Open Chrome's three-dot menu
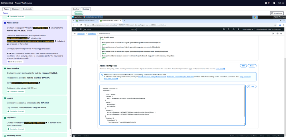Image resolution: width=286 pixels, height=137 pixels. click(283, 25)
